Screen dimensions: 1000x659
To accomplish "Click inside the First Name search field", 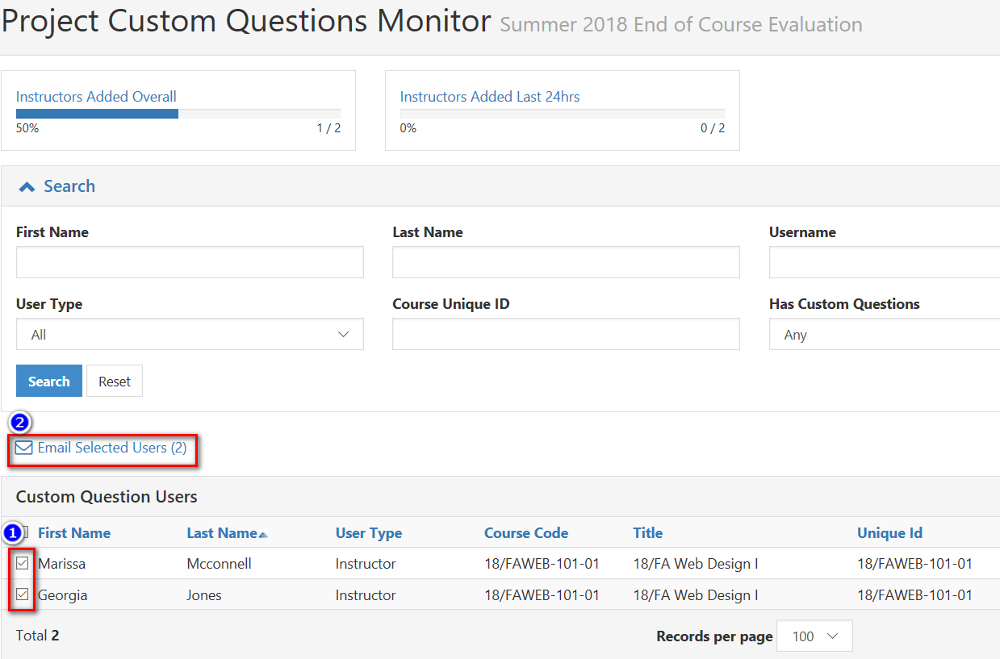I will 190,262.
